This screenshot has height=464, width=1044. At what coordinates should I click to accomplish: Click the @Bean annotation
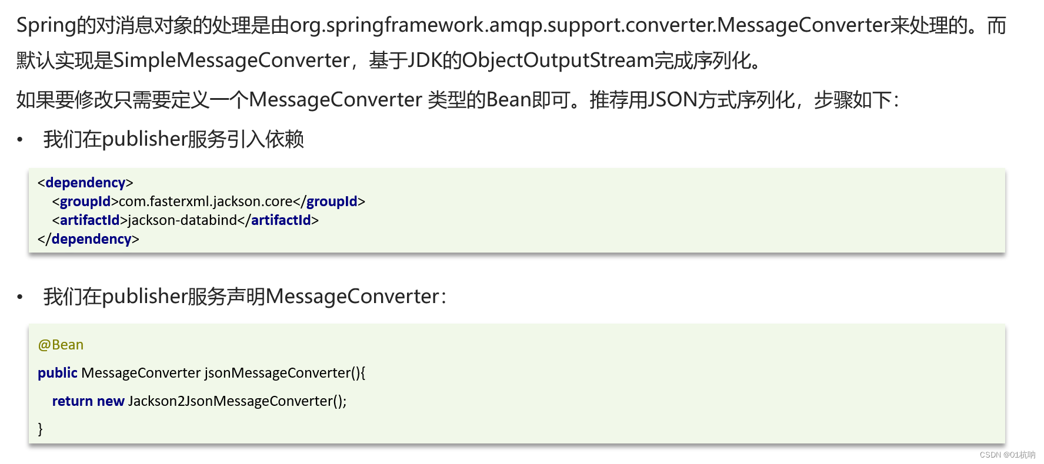pyautogui.click(x=61, y=345)
